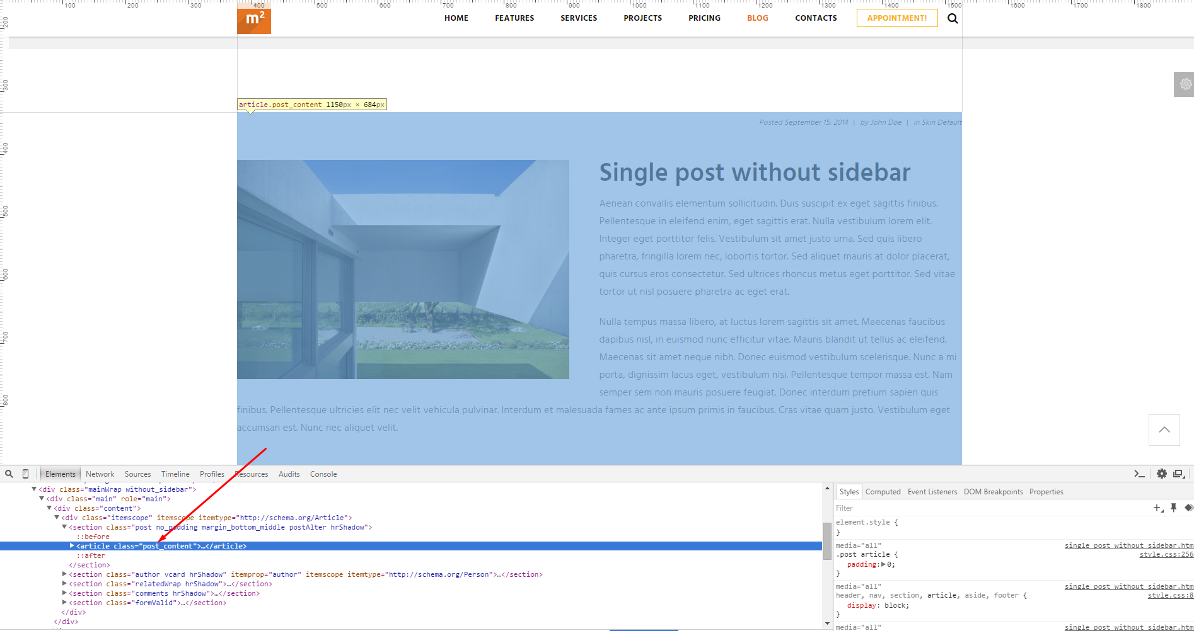Image resolution: width=1194 pixels, height=631 pixels.
Task: Add new style rule plus icon
Action: (1157, 508)
